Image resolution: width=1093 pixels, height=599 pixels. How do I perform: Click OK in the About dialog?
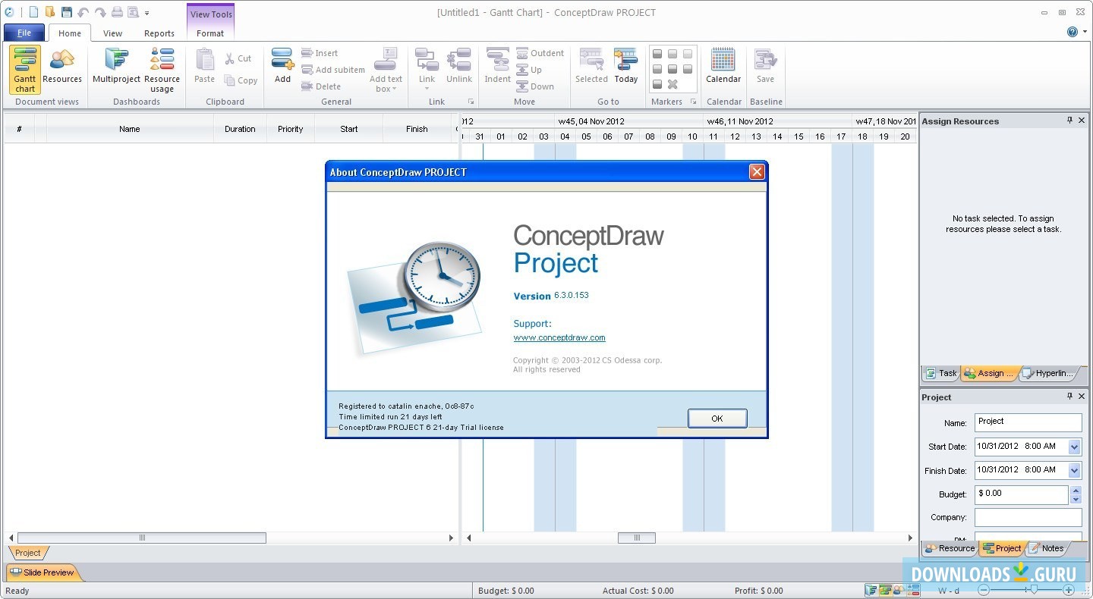[x=717, y=419]
